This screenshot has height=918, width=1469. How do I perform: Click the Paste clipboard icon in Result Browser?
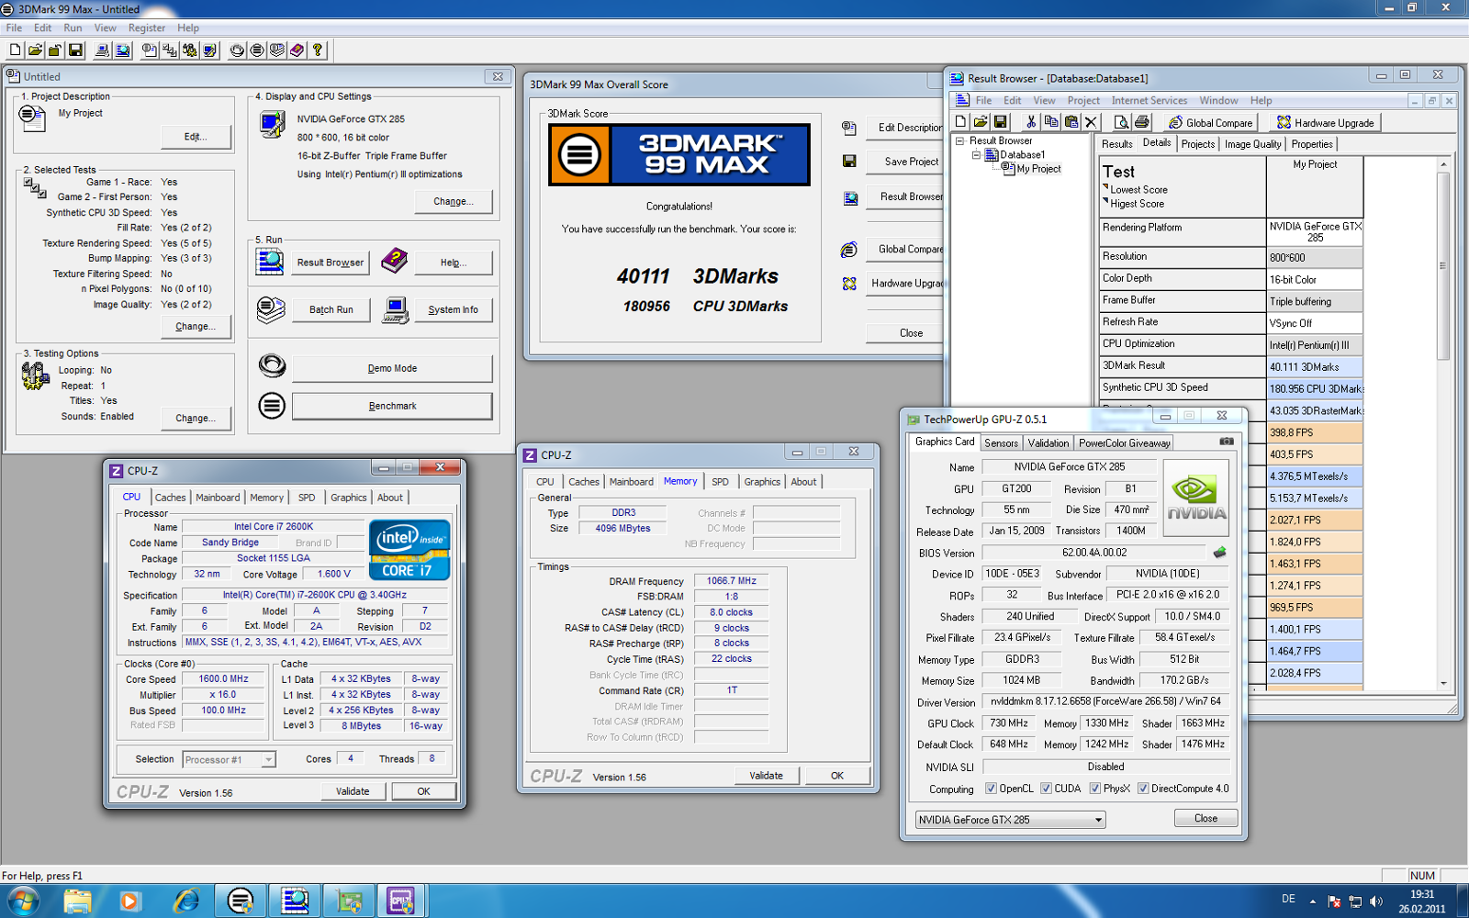pyautogui.click(x=1071, y=122)
